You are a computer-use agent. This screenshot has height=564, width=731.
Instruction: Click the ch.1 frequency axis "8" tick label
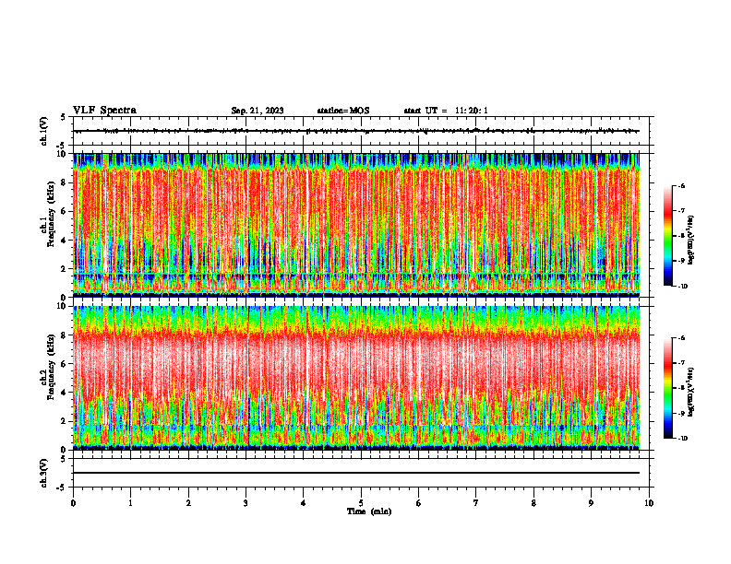(x=65, y=182)
